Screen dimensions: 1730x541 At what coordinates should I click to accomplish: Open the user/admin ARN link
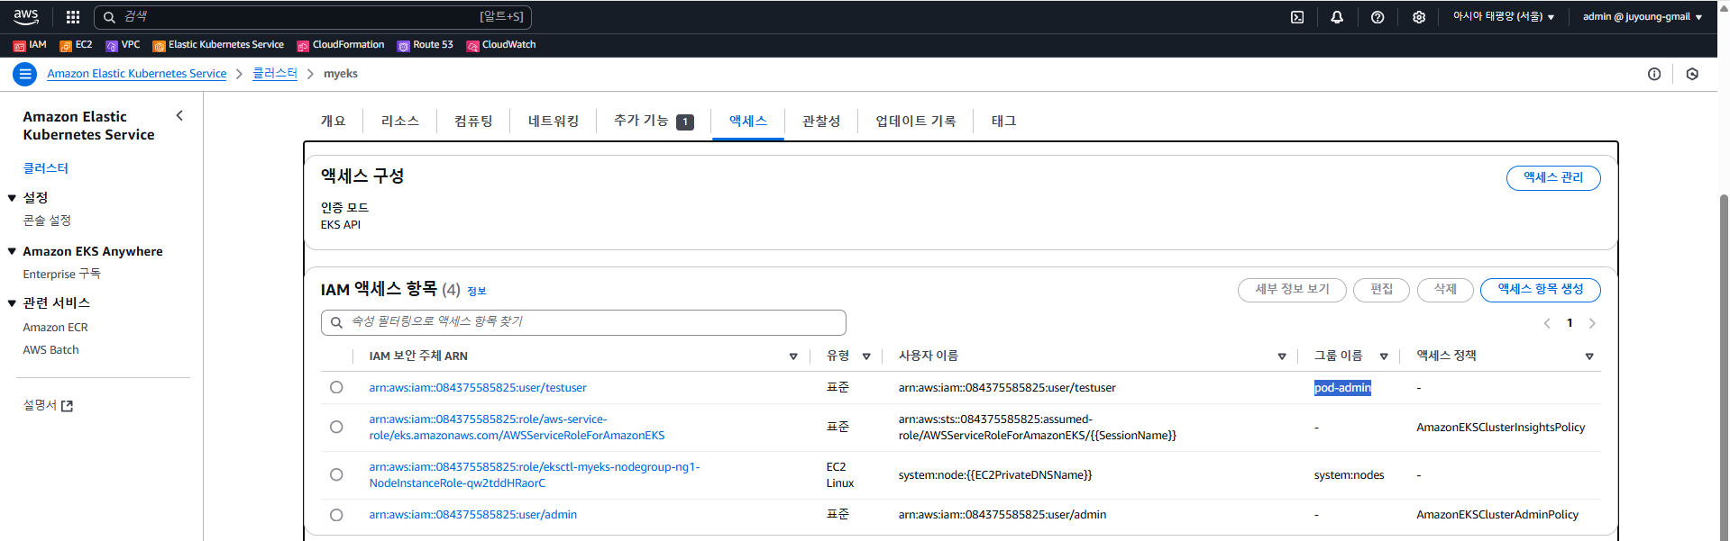pyautogui.click(x=473, y=515)
